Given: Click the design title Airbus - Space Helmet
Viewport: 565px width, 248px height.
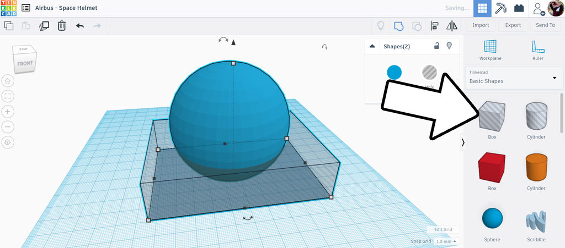Looking at the screenshot, I should (x=66, y=8).
